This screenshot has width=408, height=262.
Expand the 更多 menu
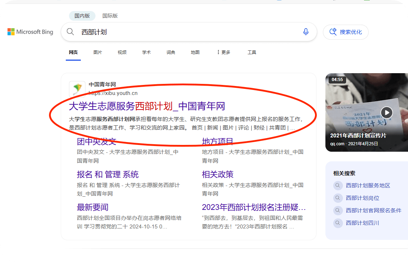click(224, 52)
